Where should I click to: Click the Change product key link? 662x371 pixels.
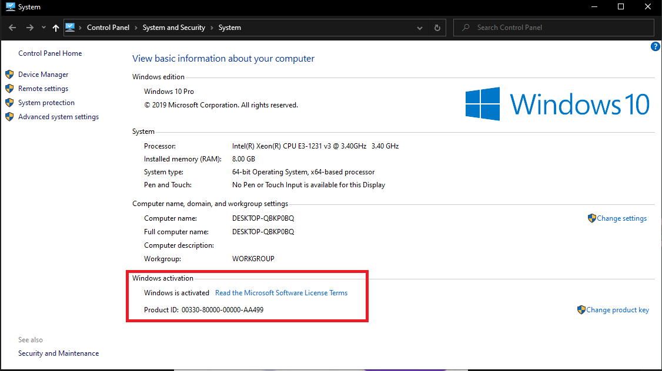click(617, 310)
